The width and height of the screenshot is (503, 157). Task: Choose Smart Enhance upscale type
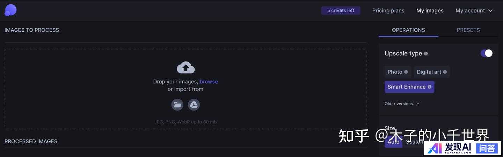[409, 87]
